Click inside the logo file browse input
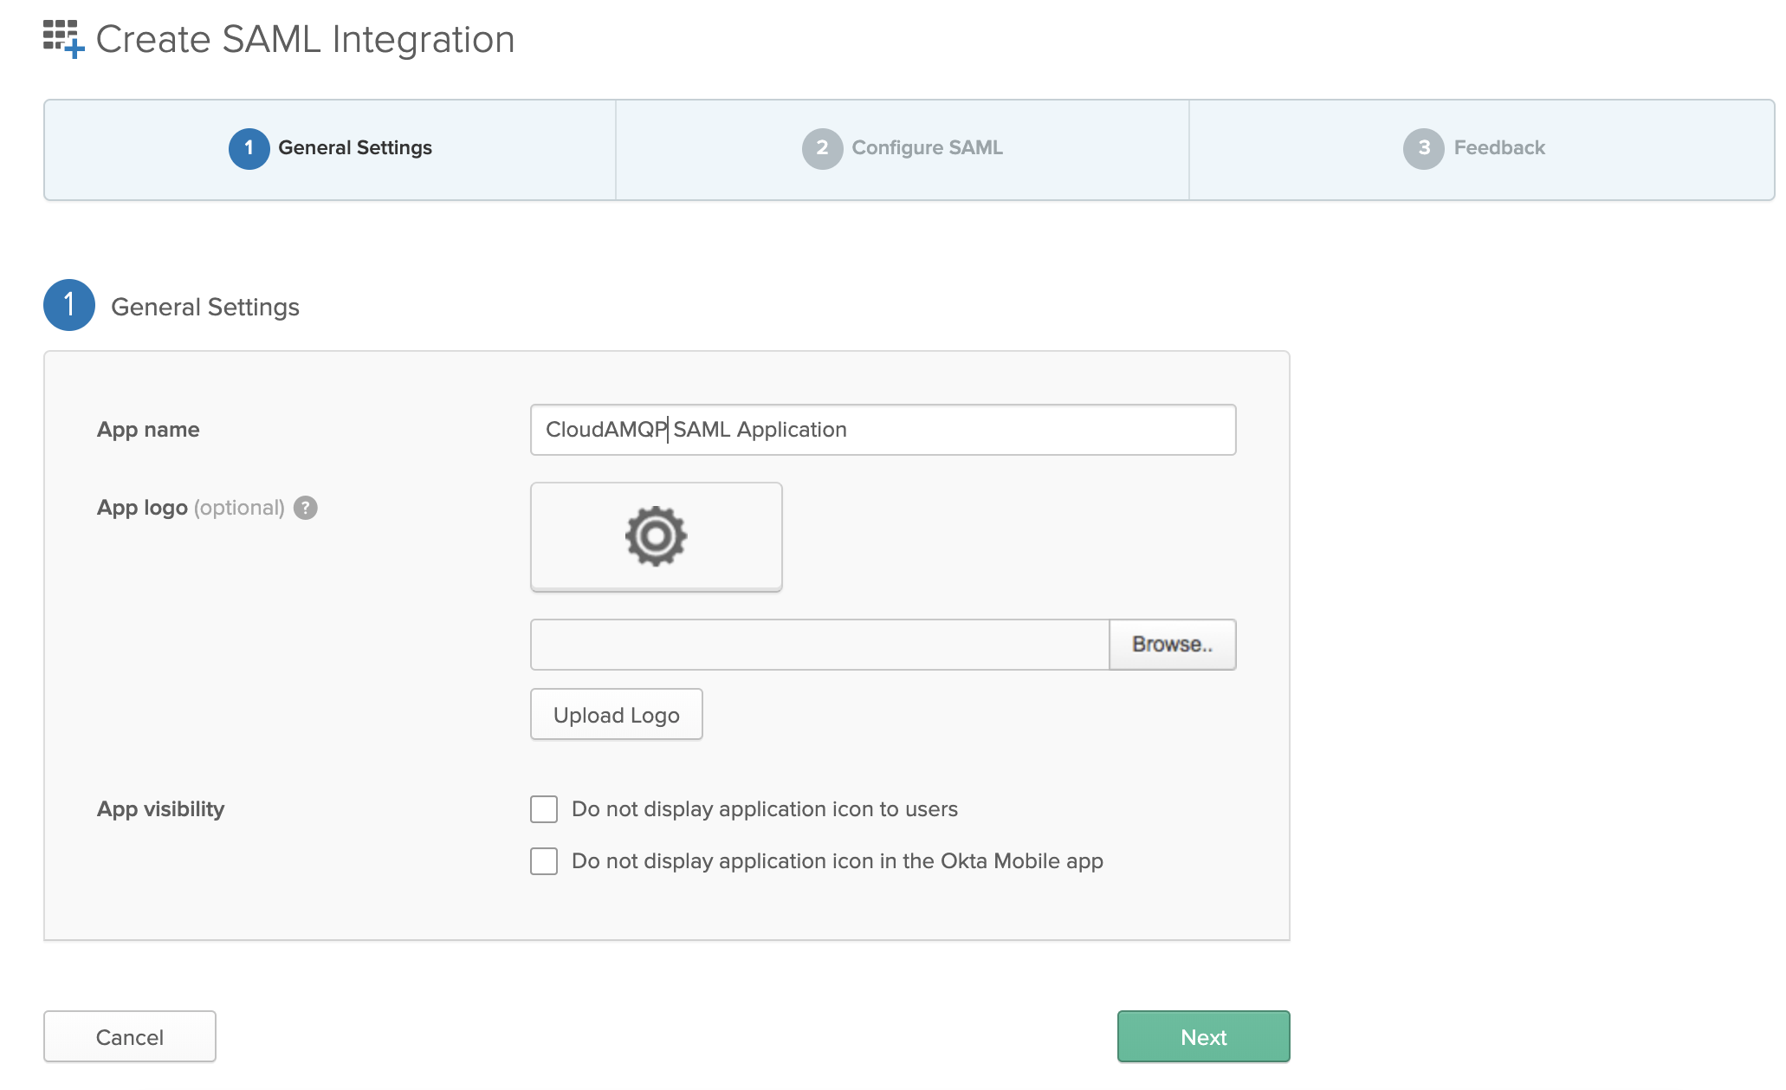Image resolution: width=1786 pixels, height=1090 pixels. tap(822, 642)
